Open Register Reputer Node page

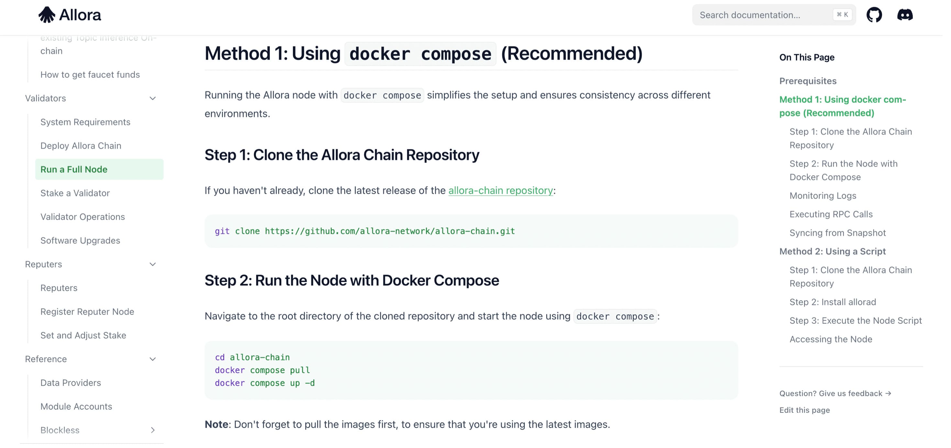pos(87,312)
